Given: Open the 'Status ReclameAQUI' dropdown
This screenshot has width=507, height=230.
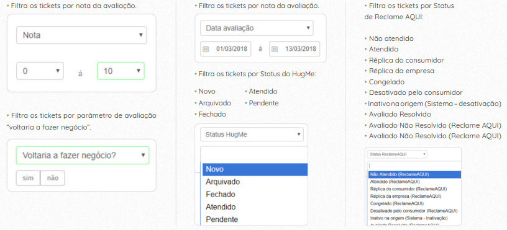Looking at the screenshot, I should 397,154.
